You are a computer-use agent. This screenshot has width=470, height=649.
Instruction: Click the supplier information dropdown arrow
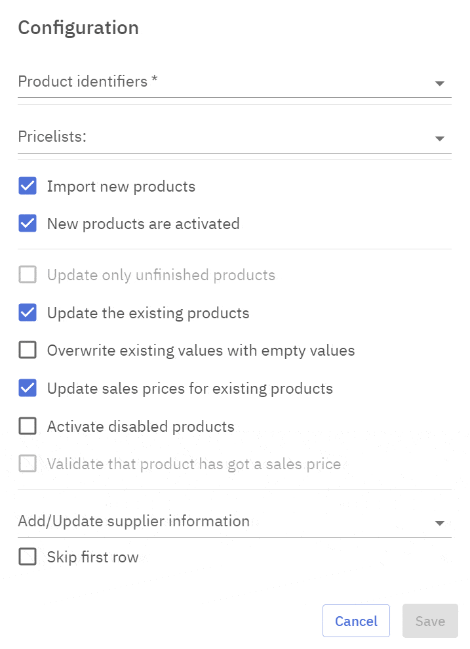click(x=440, y=523)
